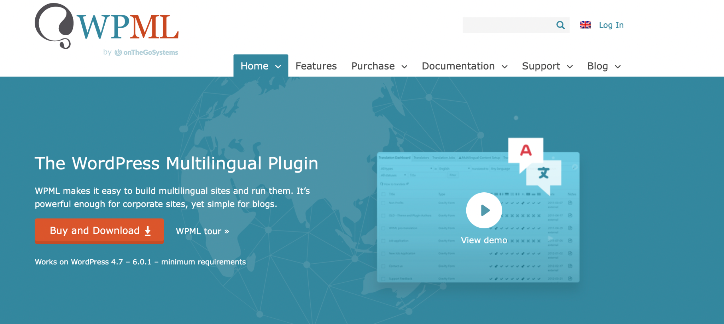Follow the WPML tour link

pyautogui.click(x=203, y=231)
